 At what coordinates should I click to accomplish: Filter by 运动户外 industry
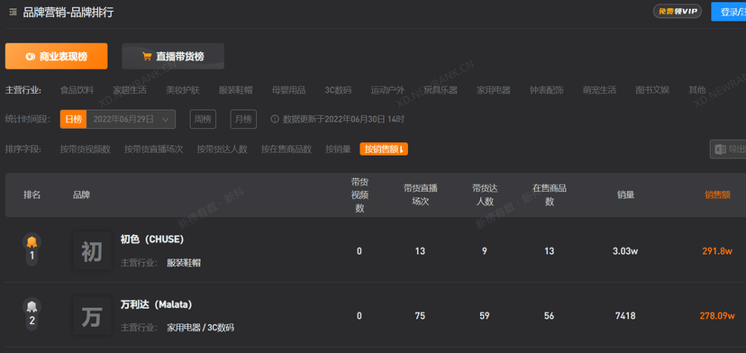pyautogui.click(x=387, y=90)
